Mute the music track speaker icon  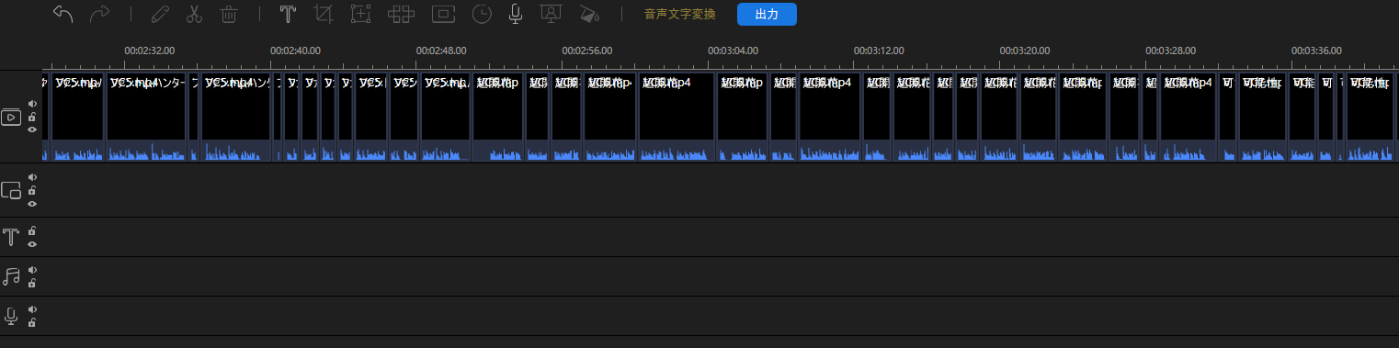[32, 270]
